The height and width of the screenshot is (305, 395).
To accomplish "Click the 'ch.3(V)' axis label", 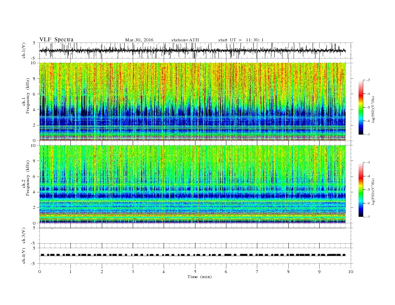I will click(x=24, y=236).
